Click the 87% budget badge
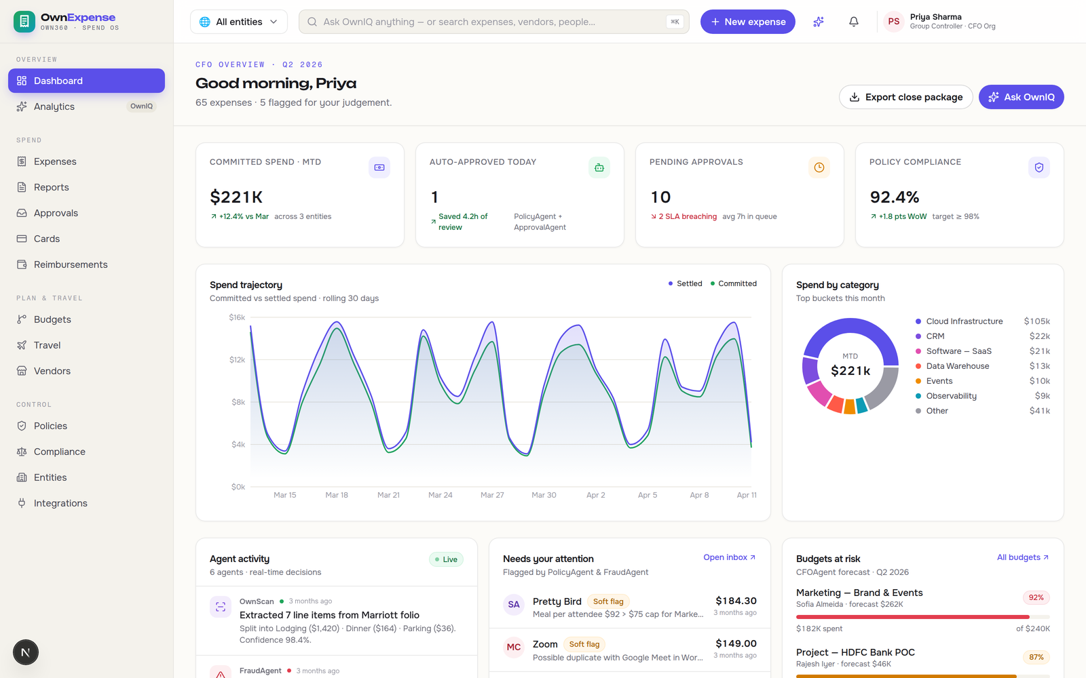The height and width of the screenshot is (678, 1086). click(1036, 657)
